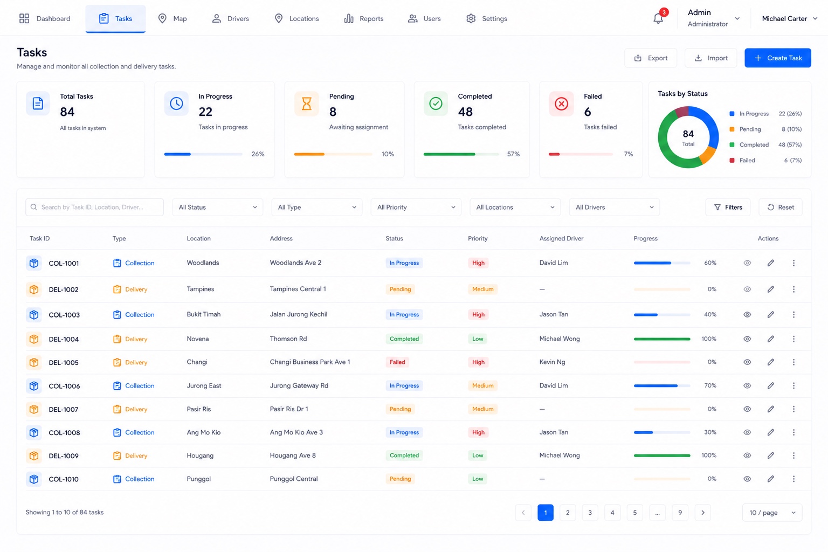Edit task DEL-1002 with pencil icon
The height and width of the screenshot is (552, 828).
771,289
